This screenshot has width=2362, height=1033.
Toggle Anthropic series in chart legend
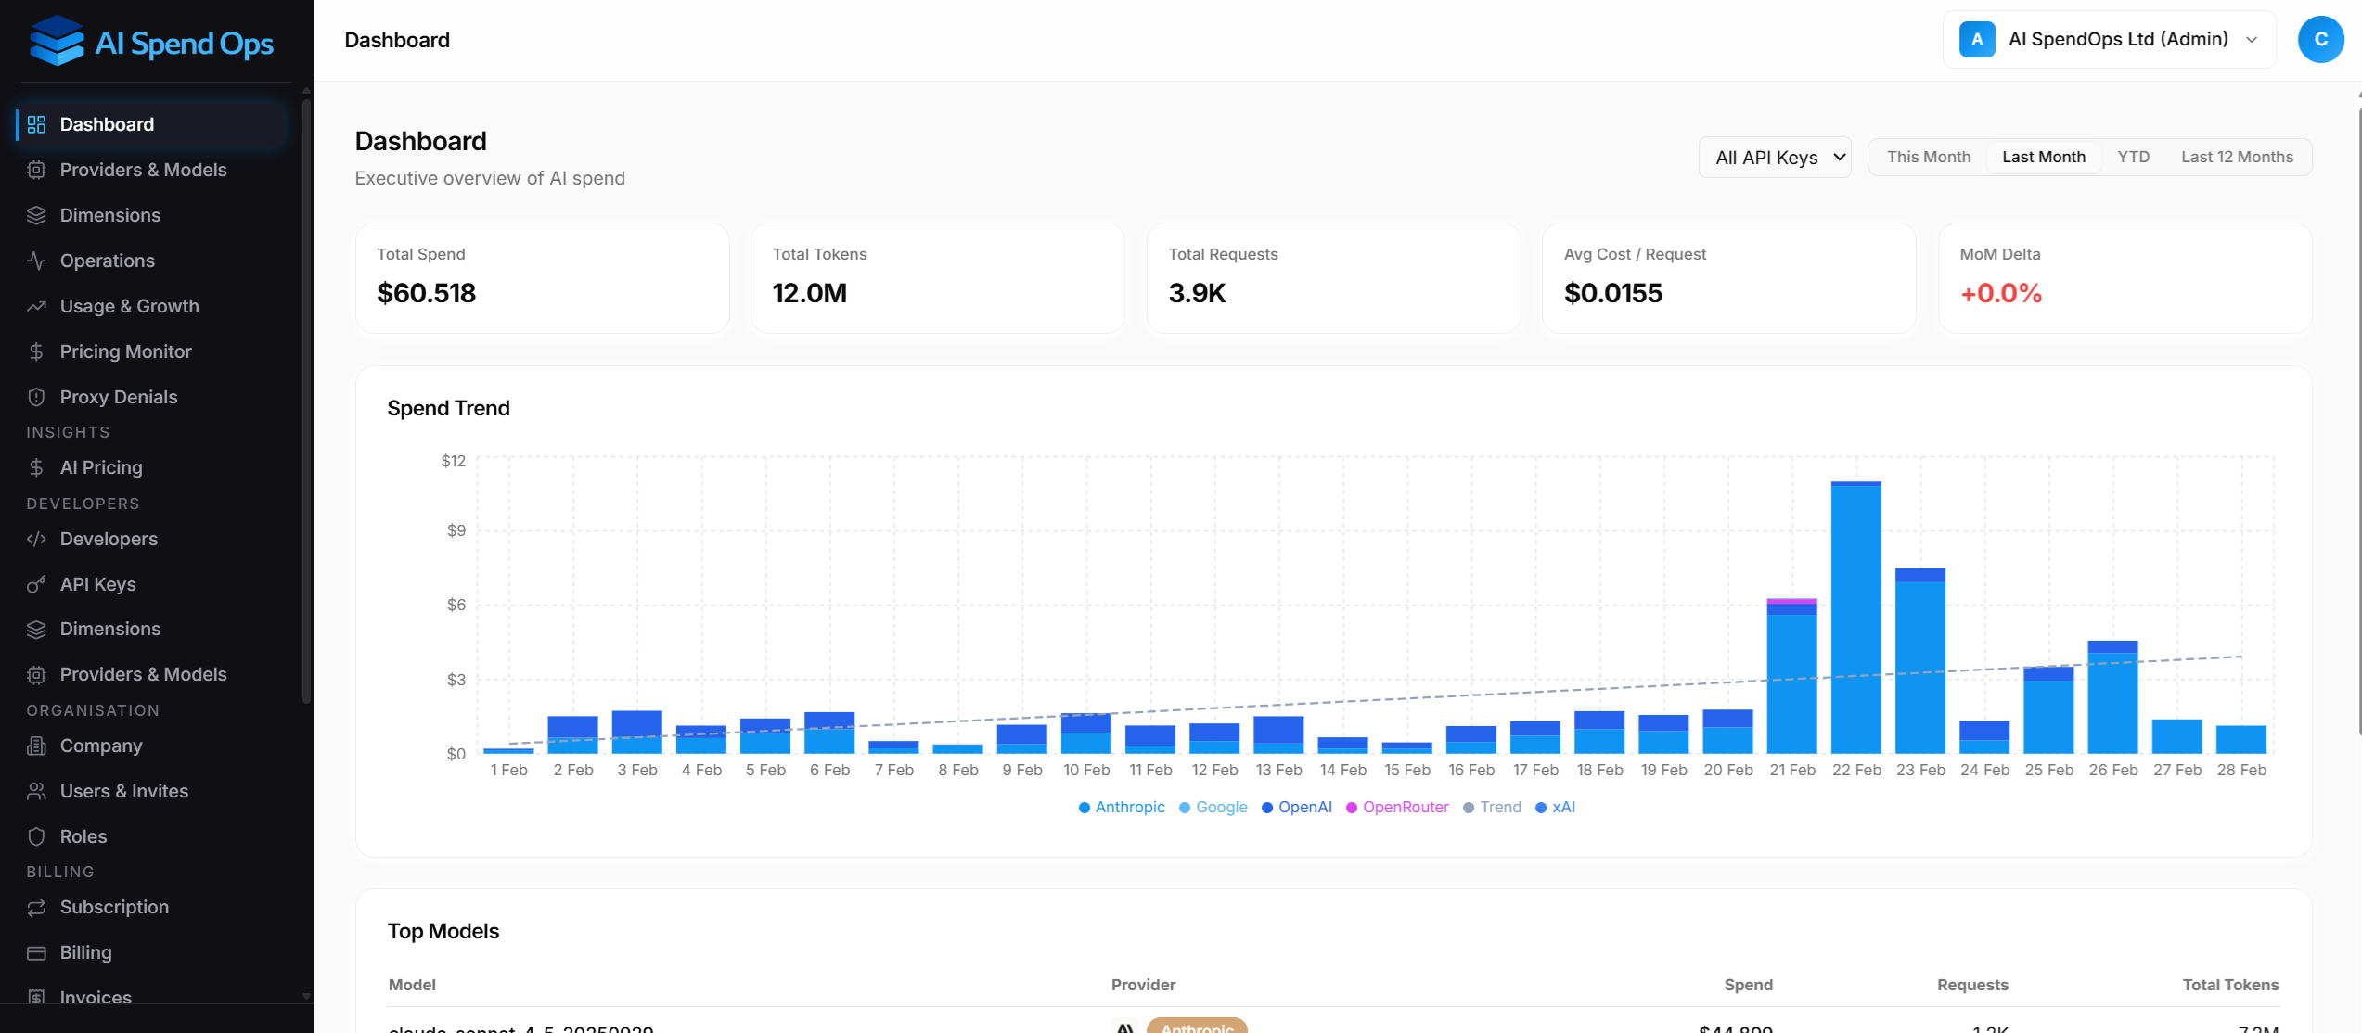(1122, 807)
